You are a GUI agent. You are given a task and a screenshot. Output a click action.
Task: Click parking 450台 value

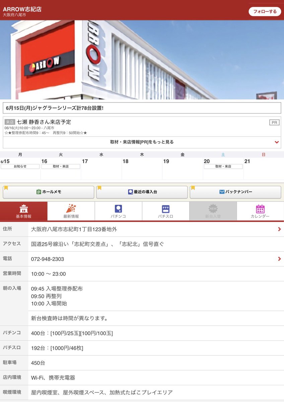pos(38,363)
